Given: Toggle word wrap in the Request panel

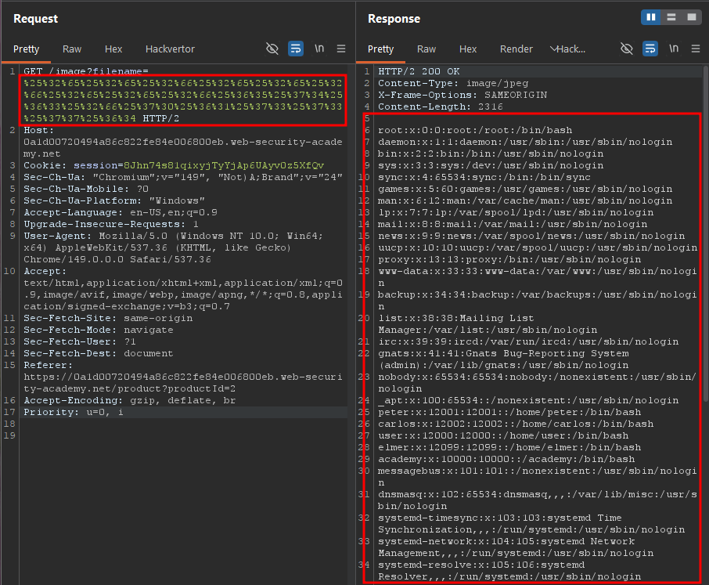Looking at the screenshot, I should [296, 49].
